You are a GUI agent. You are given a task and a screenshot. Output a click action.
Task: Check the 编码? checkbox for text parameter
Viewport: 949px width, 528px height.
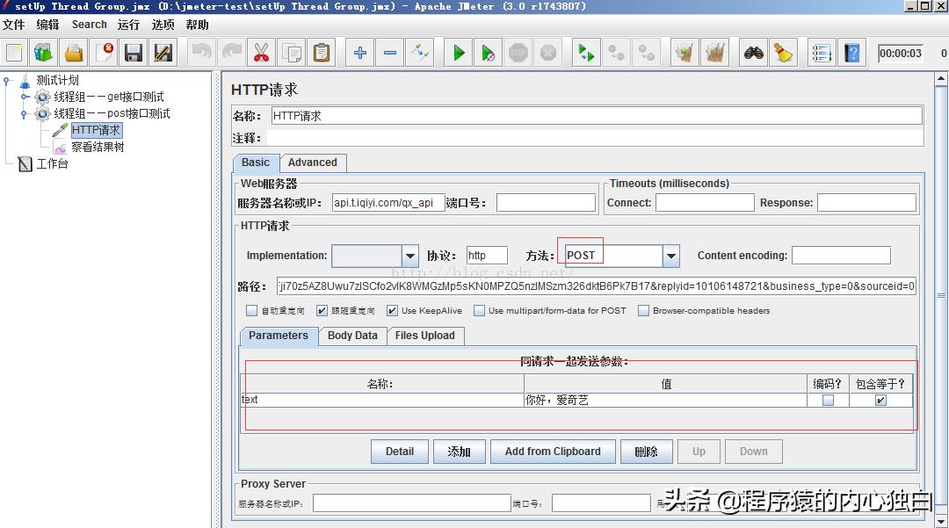point(827,400)
